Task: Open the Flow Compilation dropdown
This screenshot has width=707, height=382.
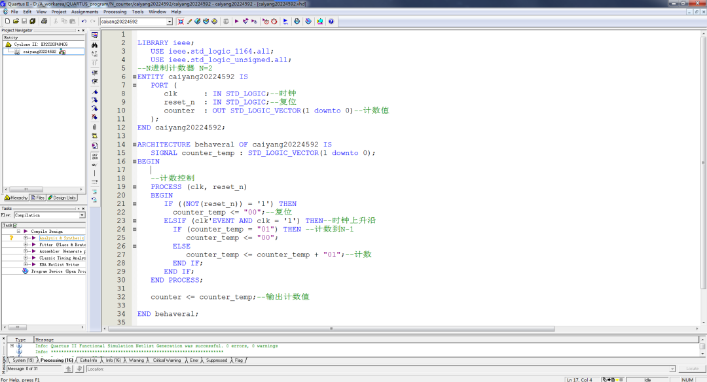Action: point(82,215)
